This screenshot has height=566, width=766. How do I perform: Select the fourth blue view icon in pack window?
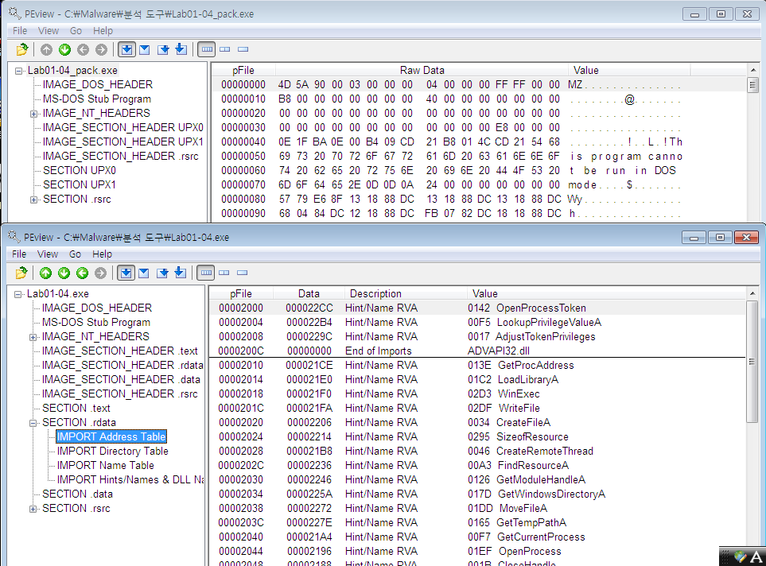pyautogui.click(x=181, y=49)
